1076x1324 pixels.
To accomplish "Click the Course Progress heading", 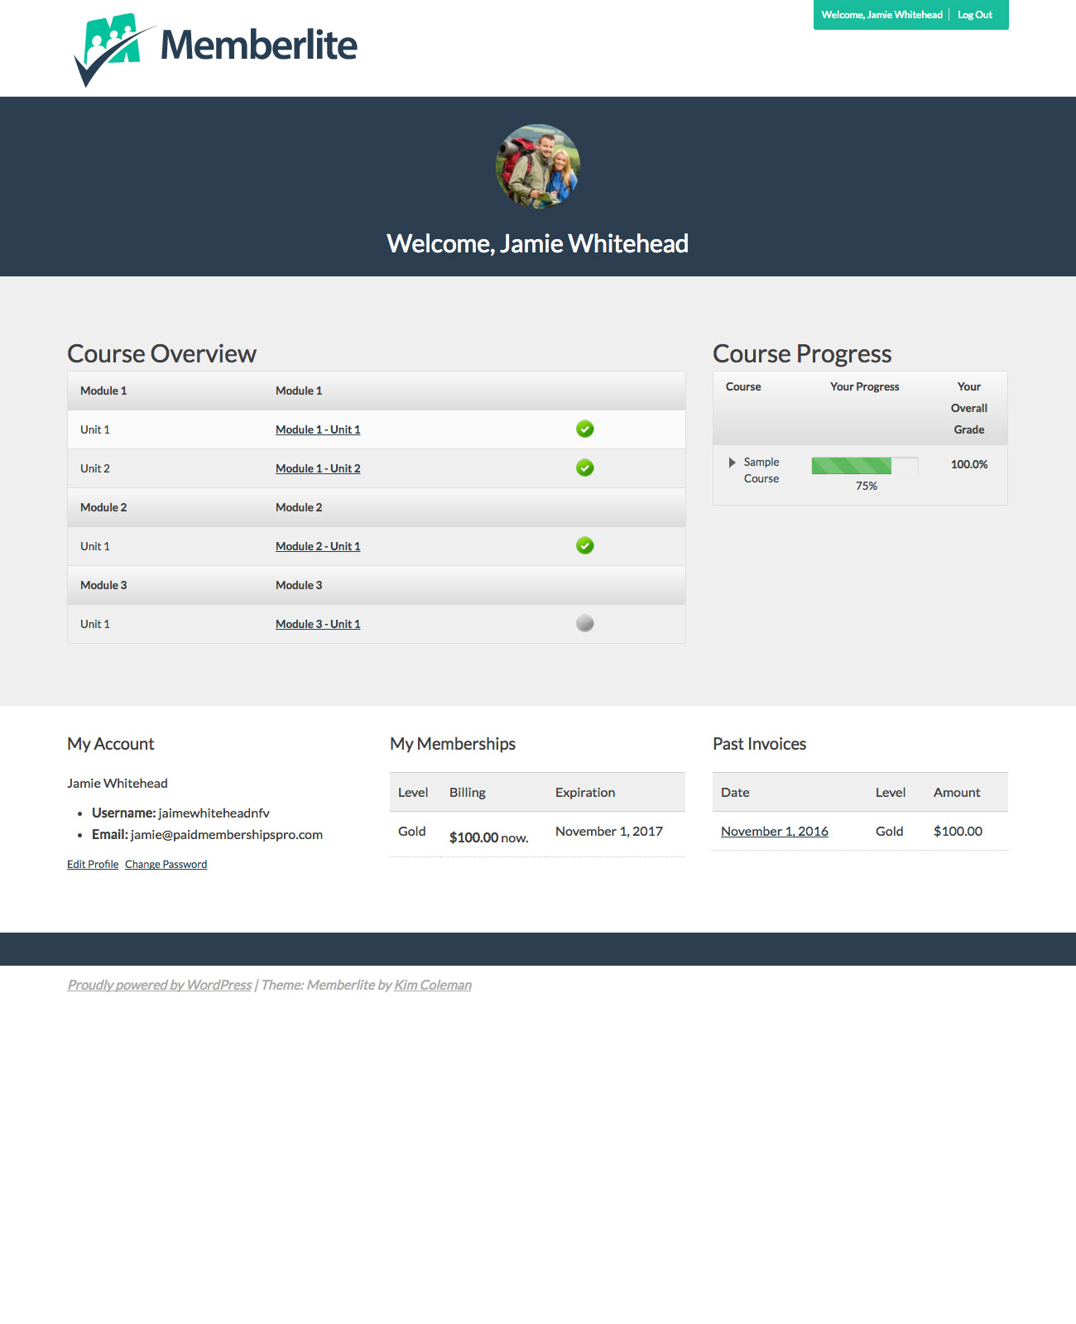I will point(802,353).
